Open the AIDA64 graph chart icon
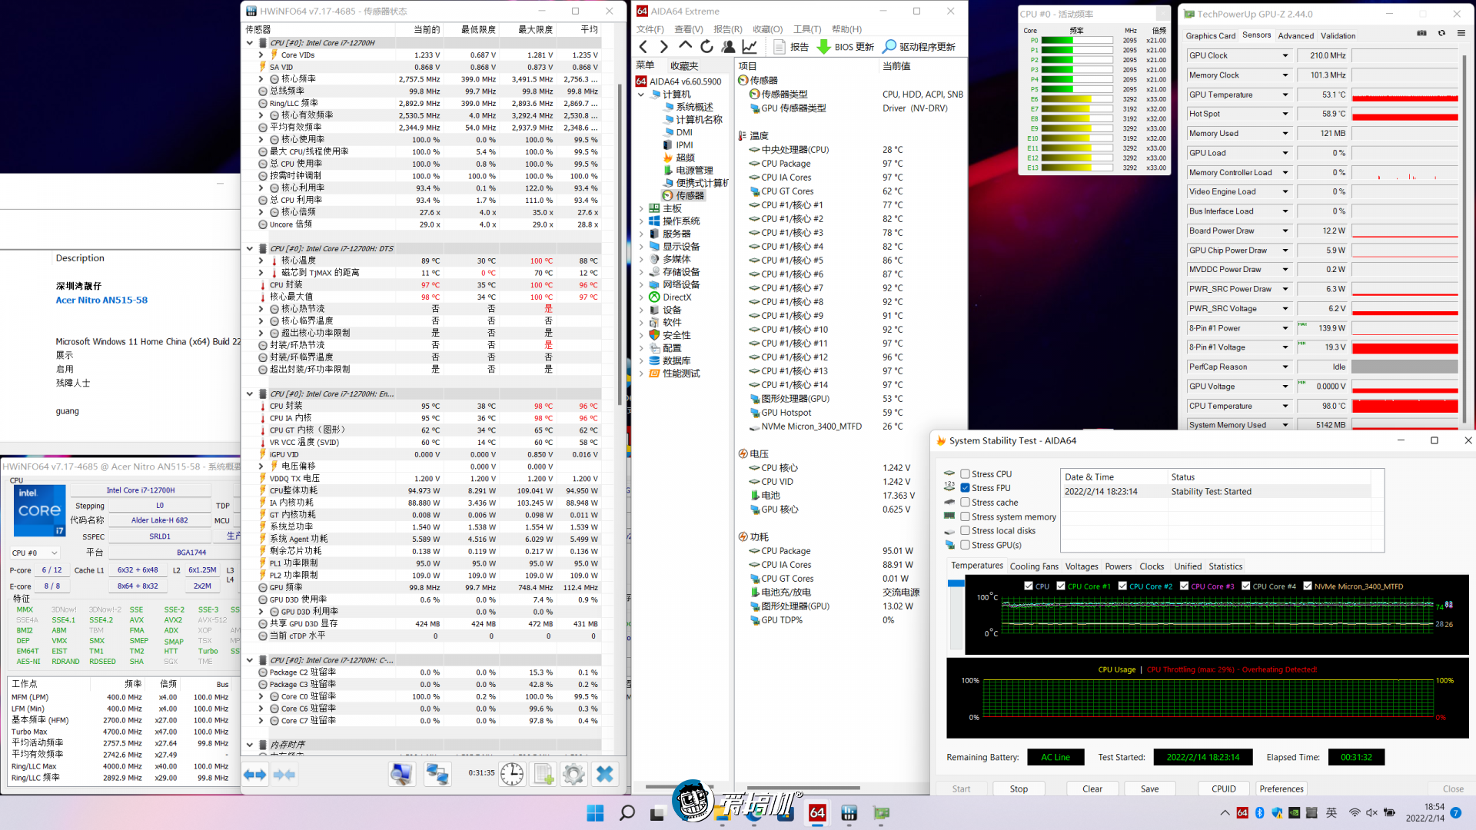1476x830 pixels. 750,47
